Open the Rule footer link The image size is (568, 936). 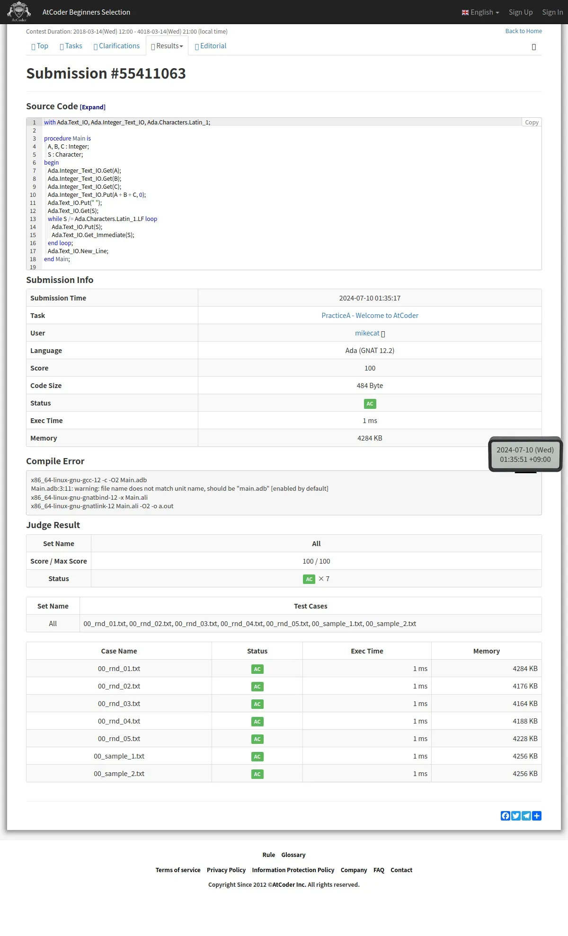click(269, 855)
